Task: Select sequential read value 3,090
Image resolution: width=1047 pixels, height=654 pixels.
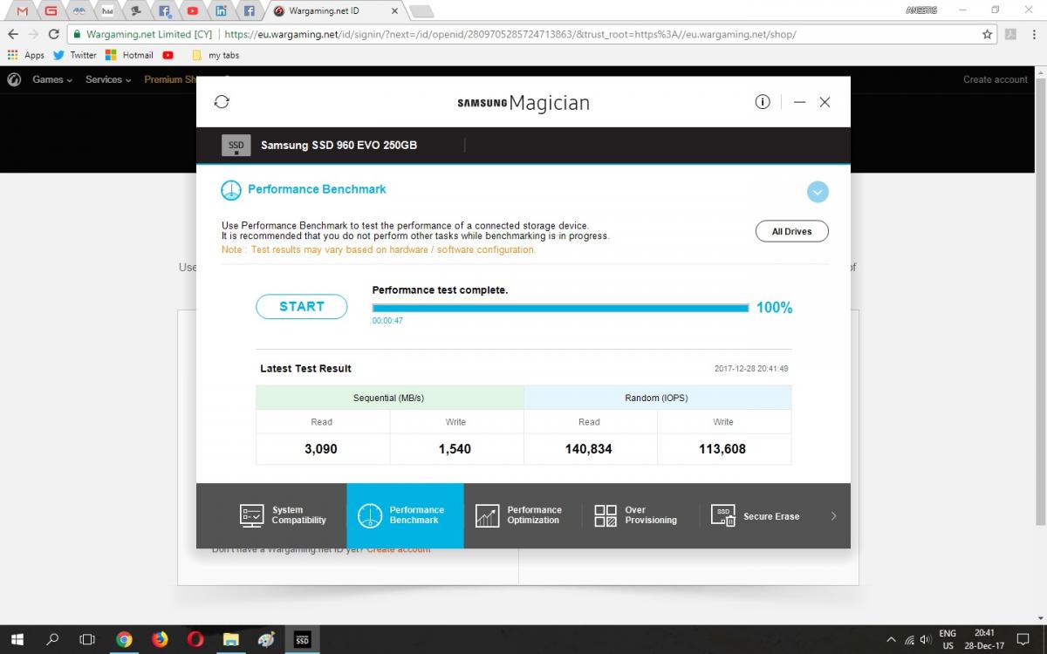Action: point(321,449)
